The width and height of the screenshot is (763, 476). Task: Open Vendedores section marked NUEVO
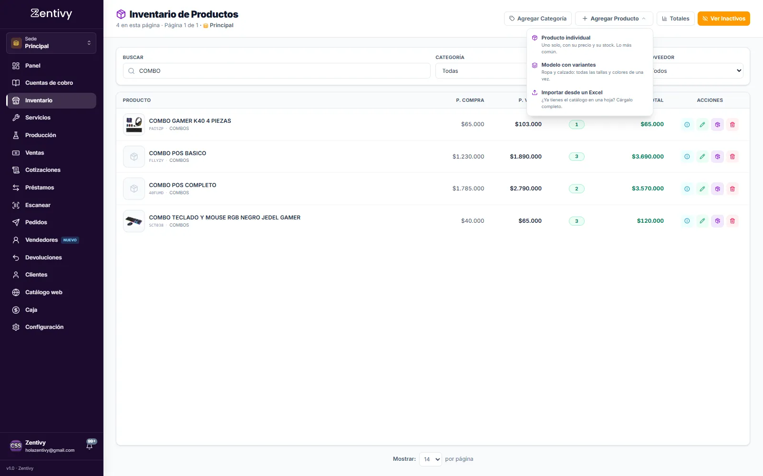pyautogui.click(x=52, y=240)
